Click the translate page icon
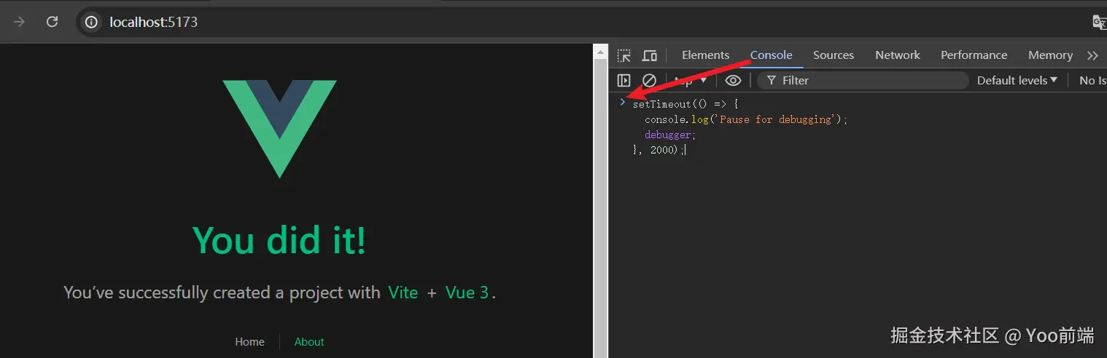The width and height of the screenshot is (1107, 358). (x=1099, y=22)
